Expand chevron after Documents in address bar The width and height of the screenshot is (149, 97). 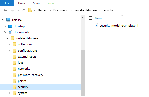tap(72, 10)
